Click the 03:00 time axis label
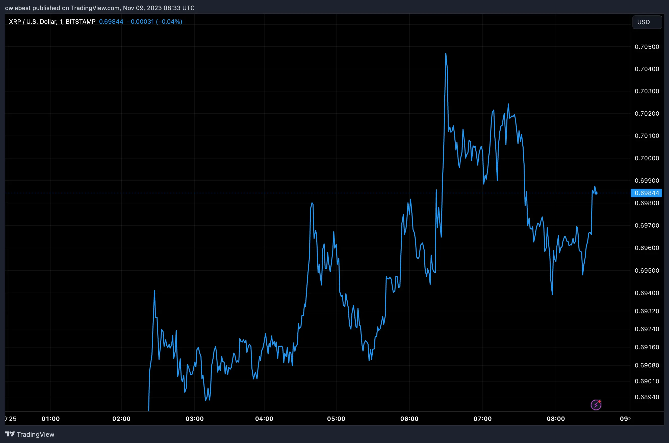Image resolution: width=669 pixels, height=443 pixels. click(195, 419)
